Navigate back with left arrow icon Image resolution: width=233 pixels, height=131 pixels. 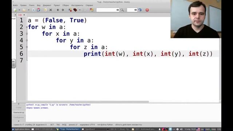pyautogui.click(x=58, y=10)
